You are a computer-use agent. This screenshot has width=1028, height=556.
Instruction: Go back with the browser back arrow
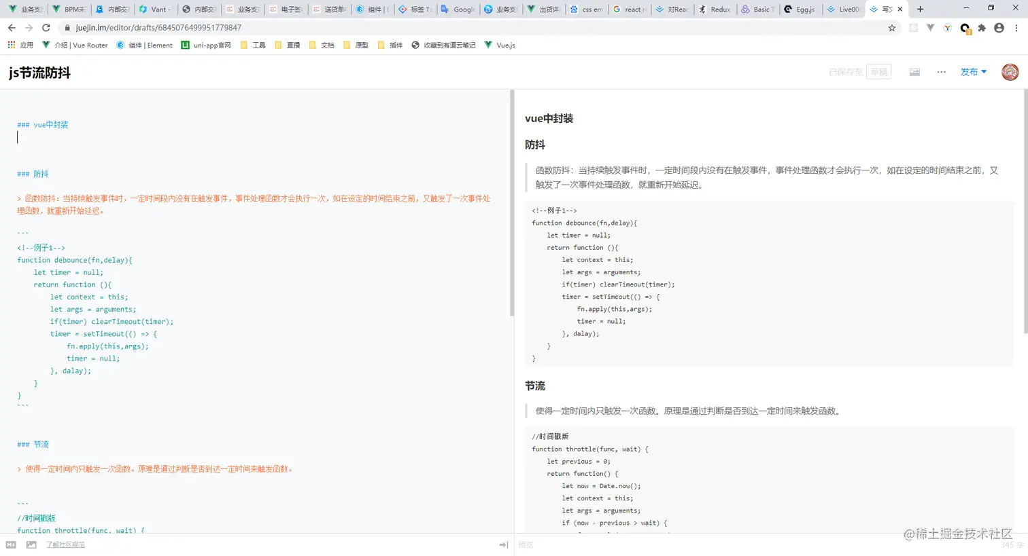pos(12,28)
